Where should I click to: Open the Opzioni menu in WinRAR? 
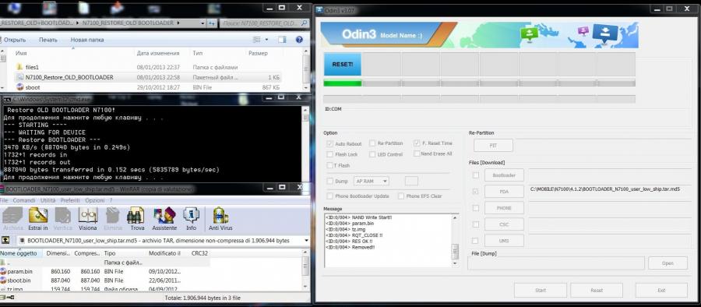pos(94,200)
